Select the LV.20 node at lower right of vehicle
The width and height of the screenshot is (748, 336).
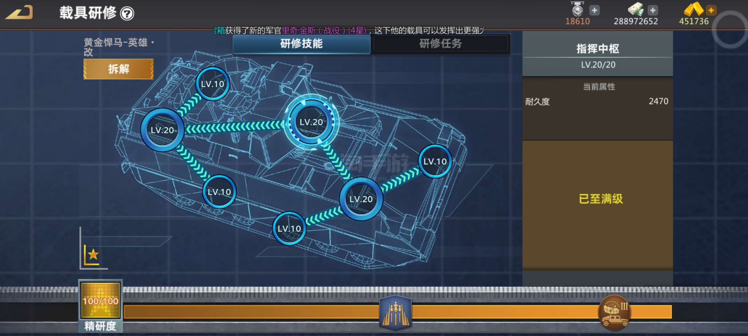point(361,199)
